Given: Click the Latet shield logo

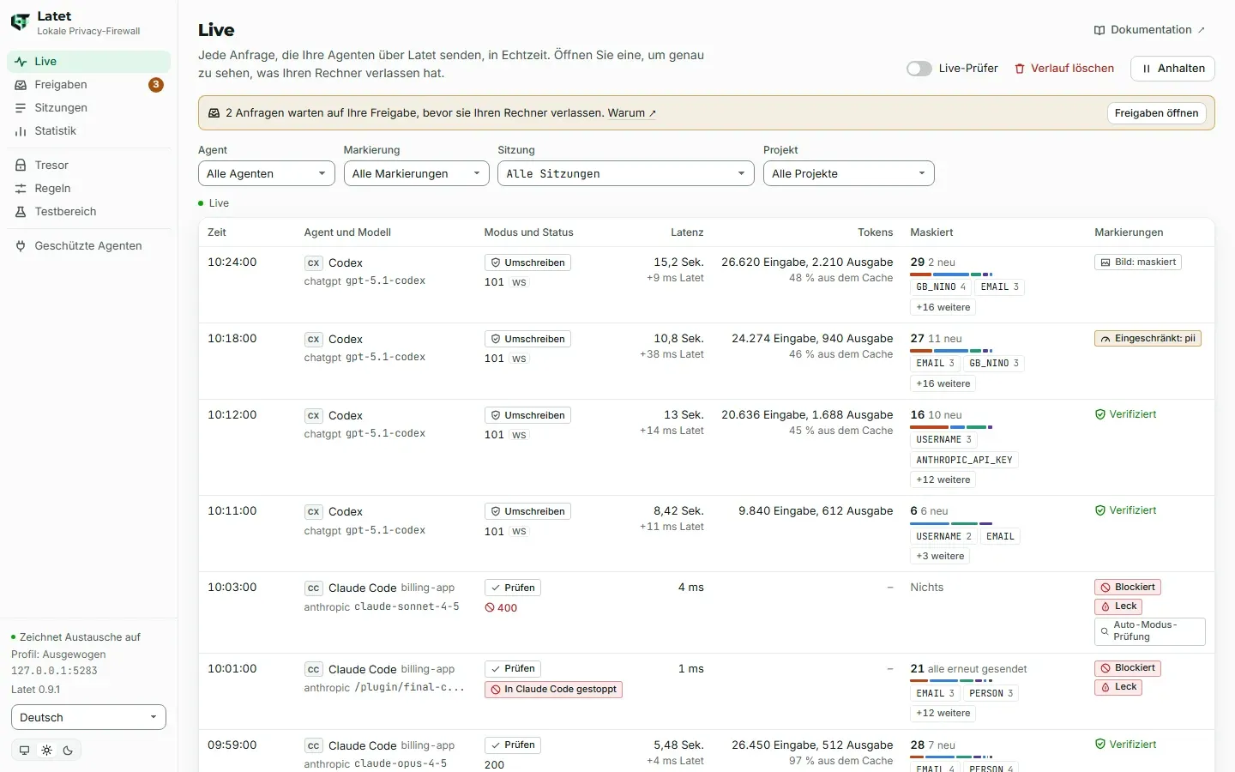Looking at the screenshot, I should coord(20,22).
